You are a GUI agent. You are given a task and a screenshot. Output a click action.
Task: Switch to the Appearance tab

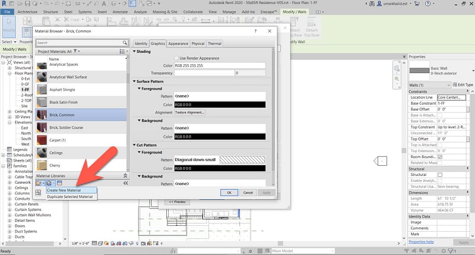(x=178, y=43)
